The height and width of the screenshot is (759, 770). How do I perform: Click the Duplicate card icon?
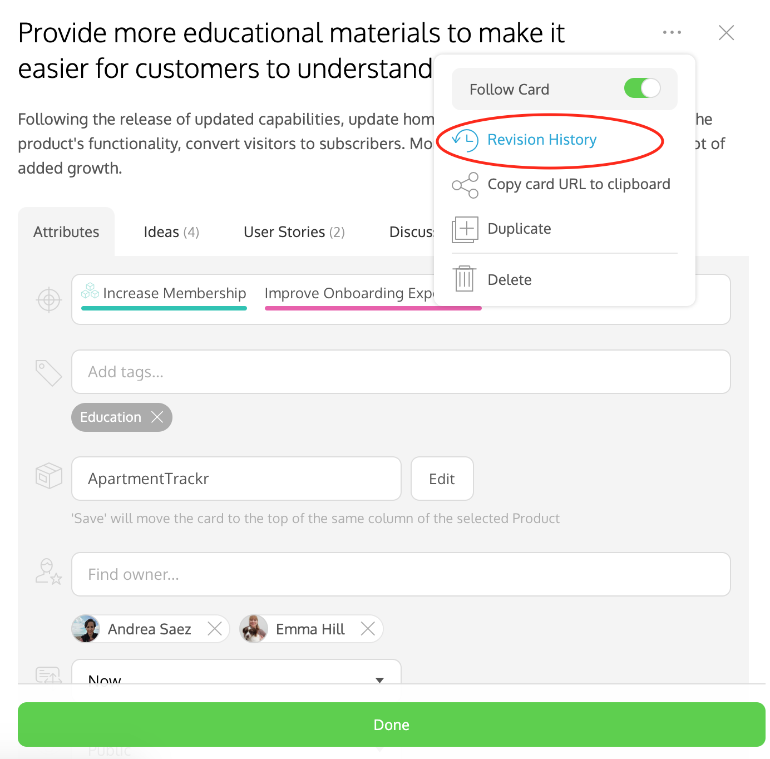pos(464,229)
